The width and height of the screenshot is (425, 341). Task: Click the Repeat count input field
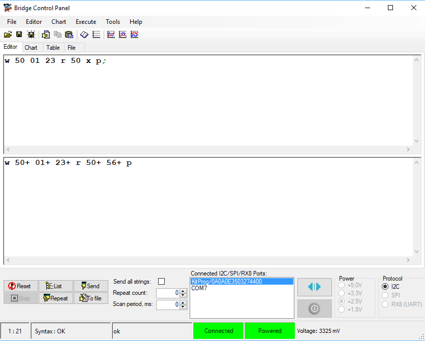(168, 293)
